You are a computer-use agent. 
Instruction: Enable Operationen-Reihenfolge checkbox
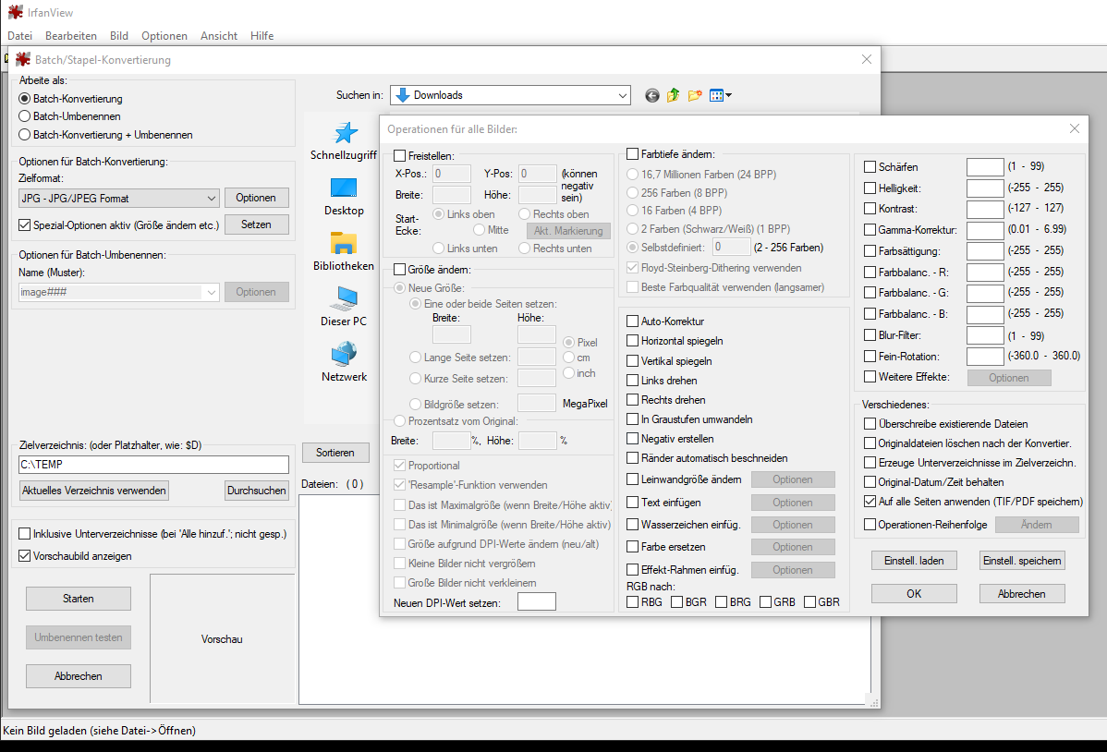click(x=870, y=525)
